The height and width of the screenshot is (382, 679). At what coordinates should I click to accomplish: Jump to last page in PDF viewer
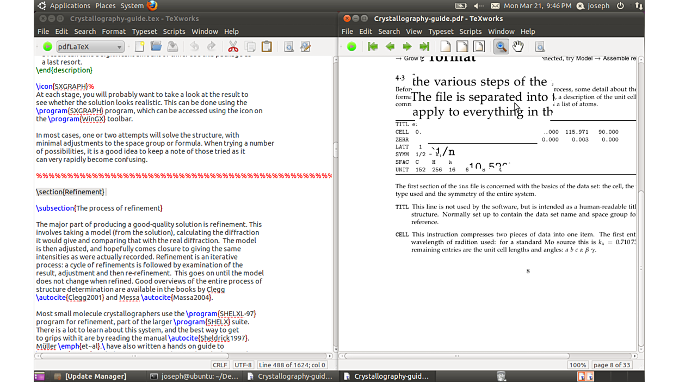[x=424, y=47]
